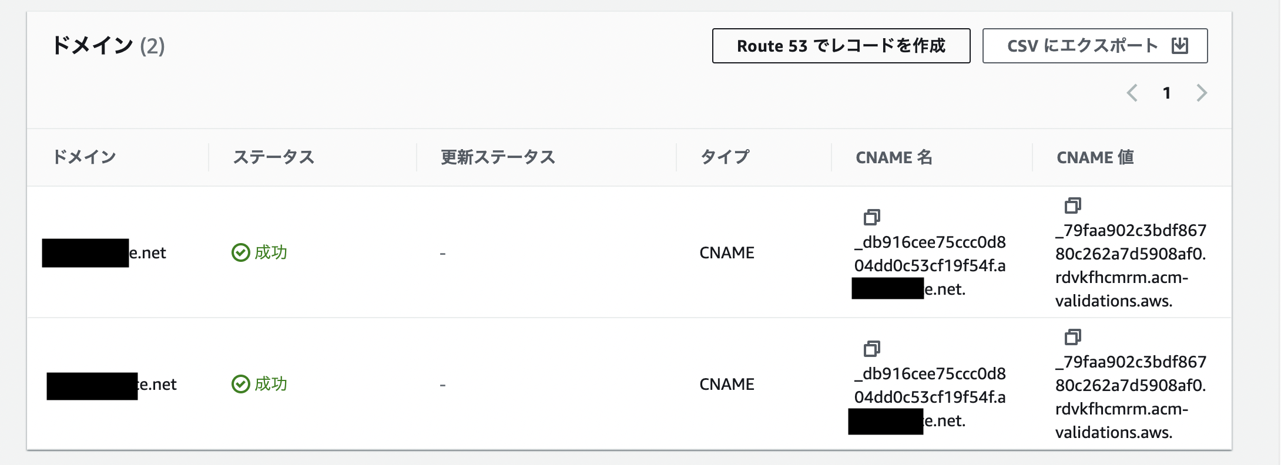Image resolution: width=1281 pixels, height=465 pixels.
Task: Click the CNAME 値 column header
Action: tap(1094, 157)
